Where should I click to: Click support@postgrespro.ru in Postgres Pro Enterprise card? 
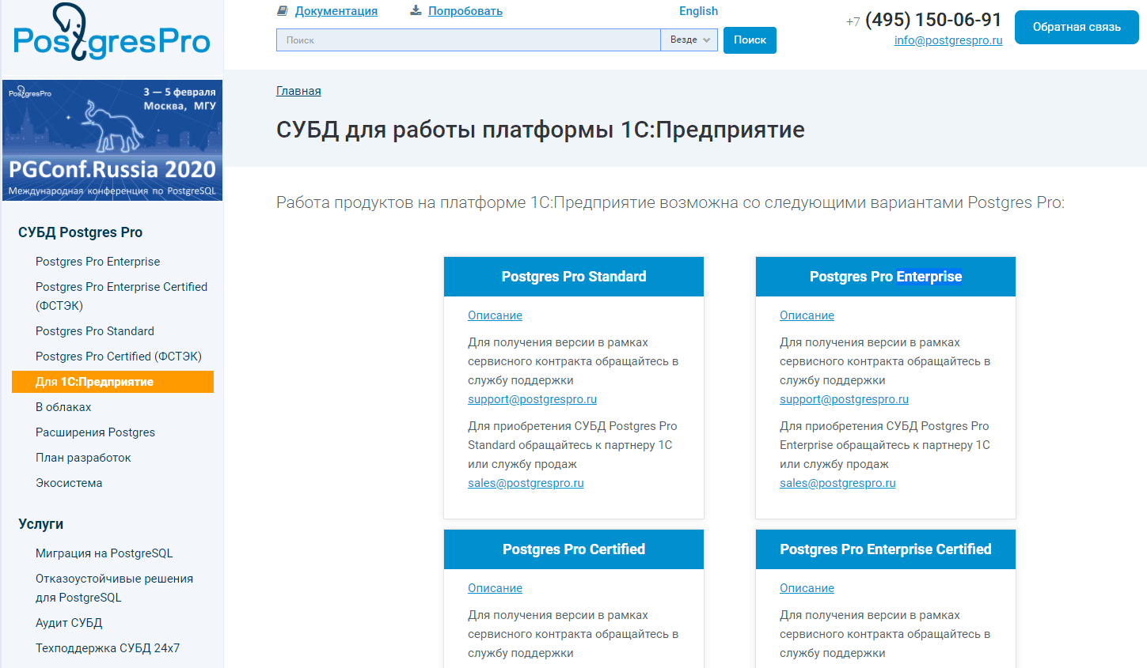click(x=844, y=399)
